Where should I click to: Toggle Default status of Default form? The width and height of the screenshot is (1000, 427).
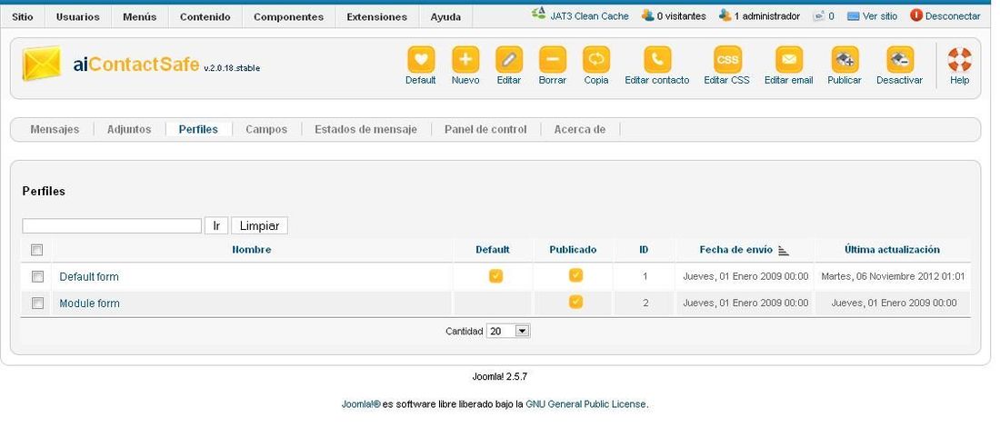[x=495, y=276]
